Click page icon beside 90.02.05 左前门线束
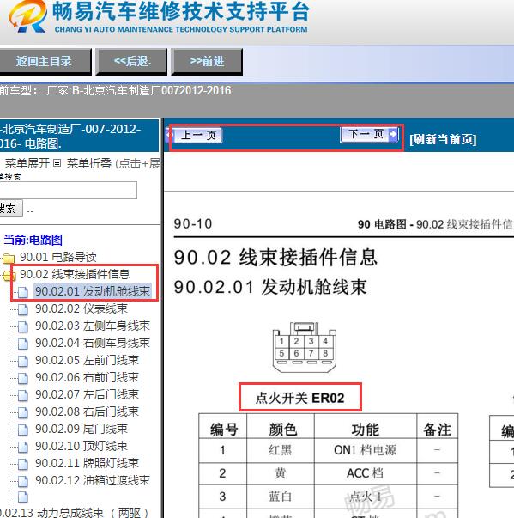The image size is (514, 518). coord(23,361)
